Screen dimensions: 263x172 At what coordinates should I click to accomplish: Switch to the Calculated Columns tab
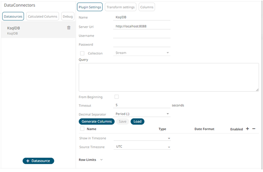click(43, 16)
